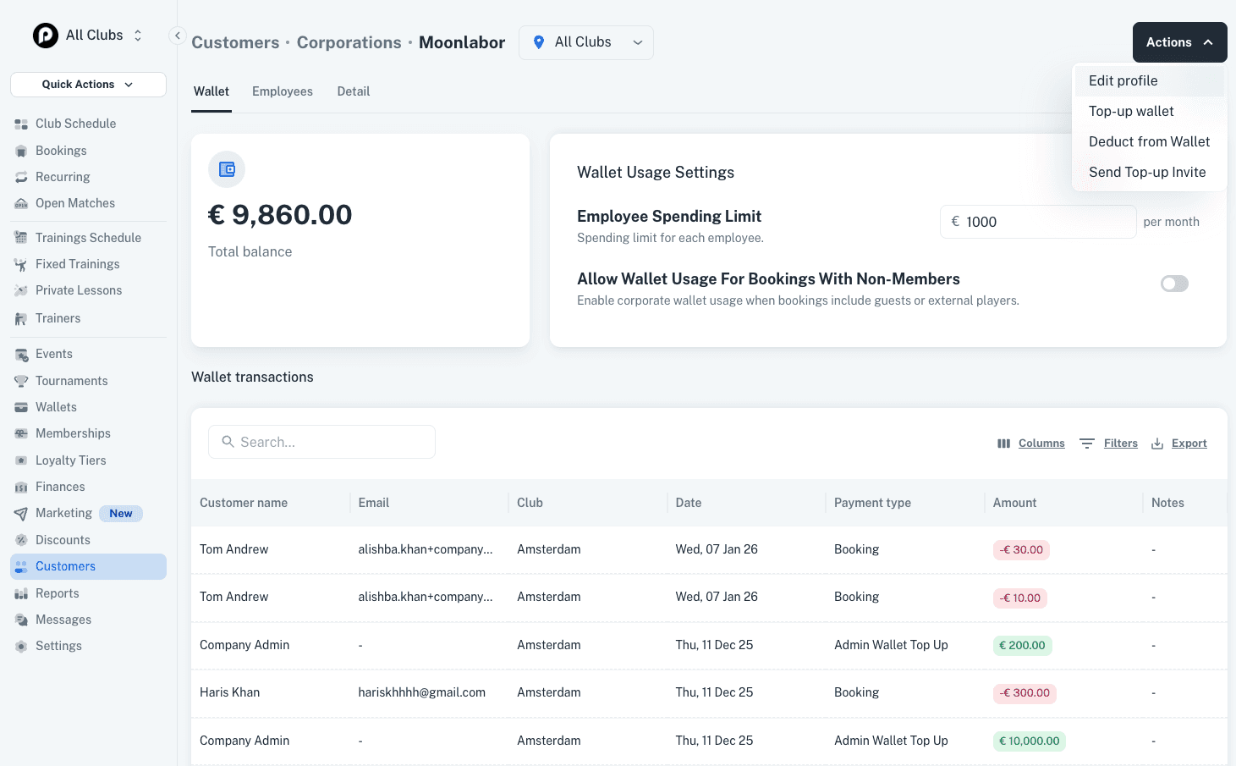The height and width of the screenshot is (766, 1236).
Task: Click the Export link
Action: coord(1189,444)
